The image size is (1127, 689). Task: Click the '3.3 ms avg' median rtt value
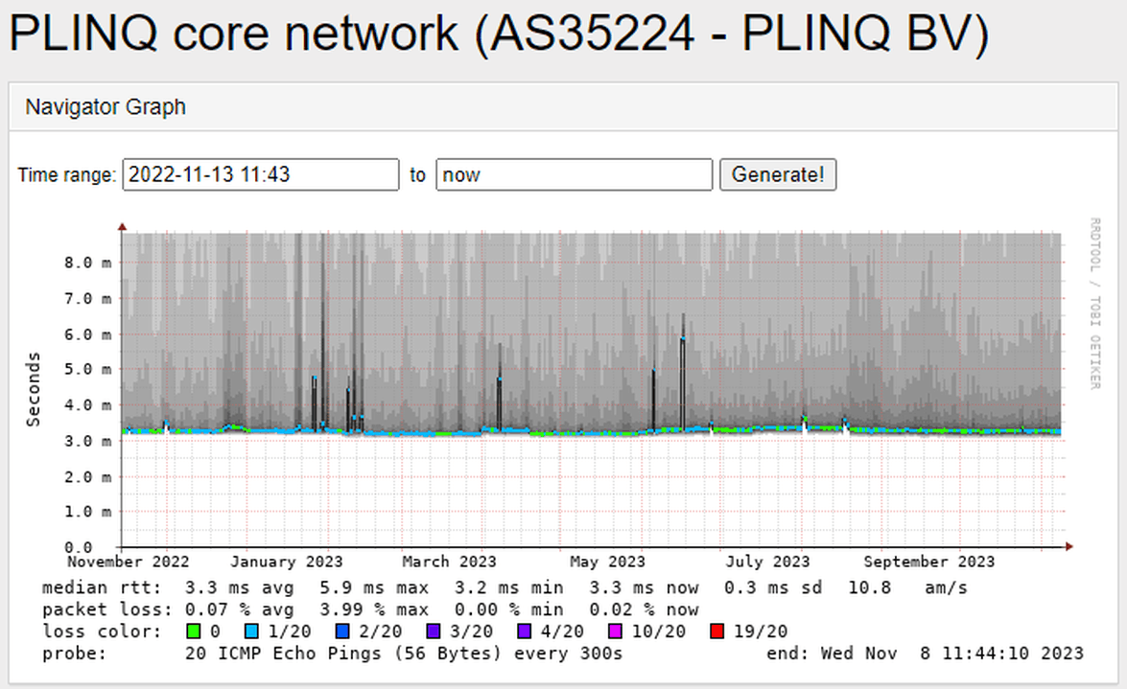pyautogui.click(x=240, y=587)
